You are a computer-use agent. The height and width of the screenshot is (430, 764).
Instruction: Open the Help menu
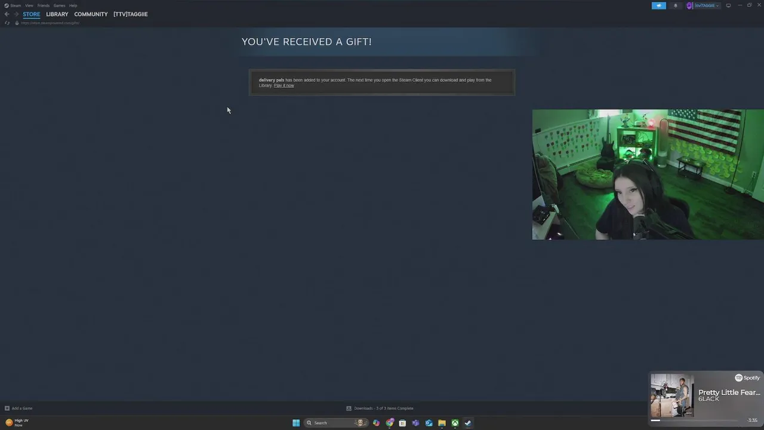pyautogui.click(x=73, y=5)
